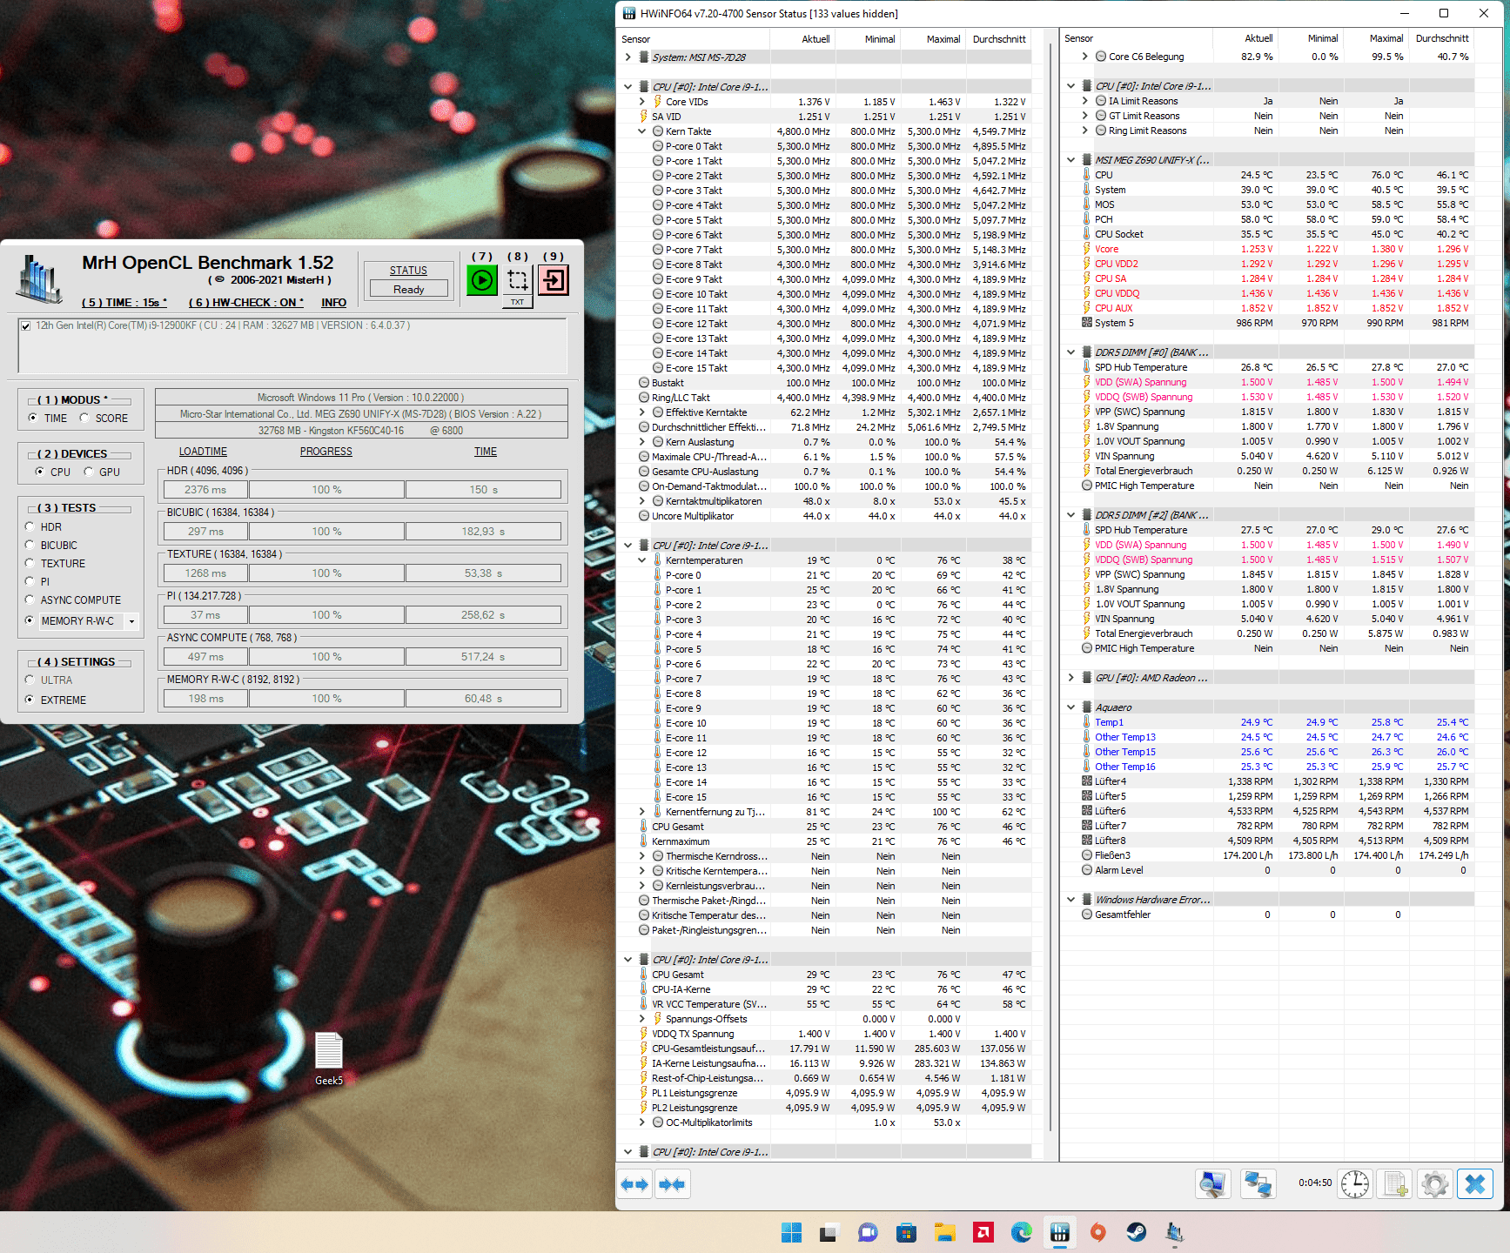Collapse the Kern Takte row

click(x=642, y=131)
